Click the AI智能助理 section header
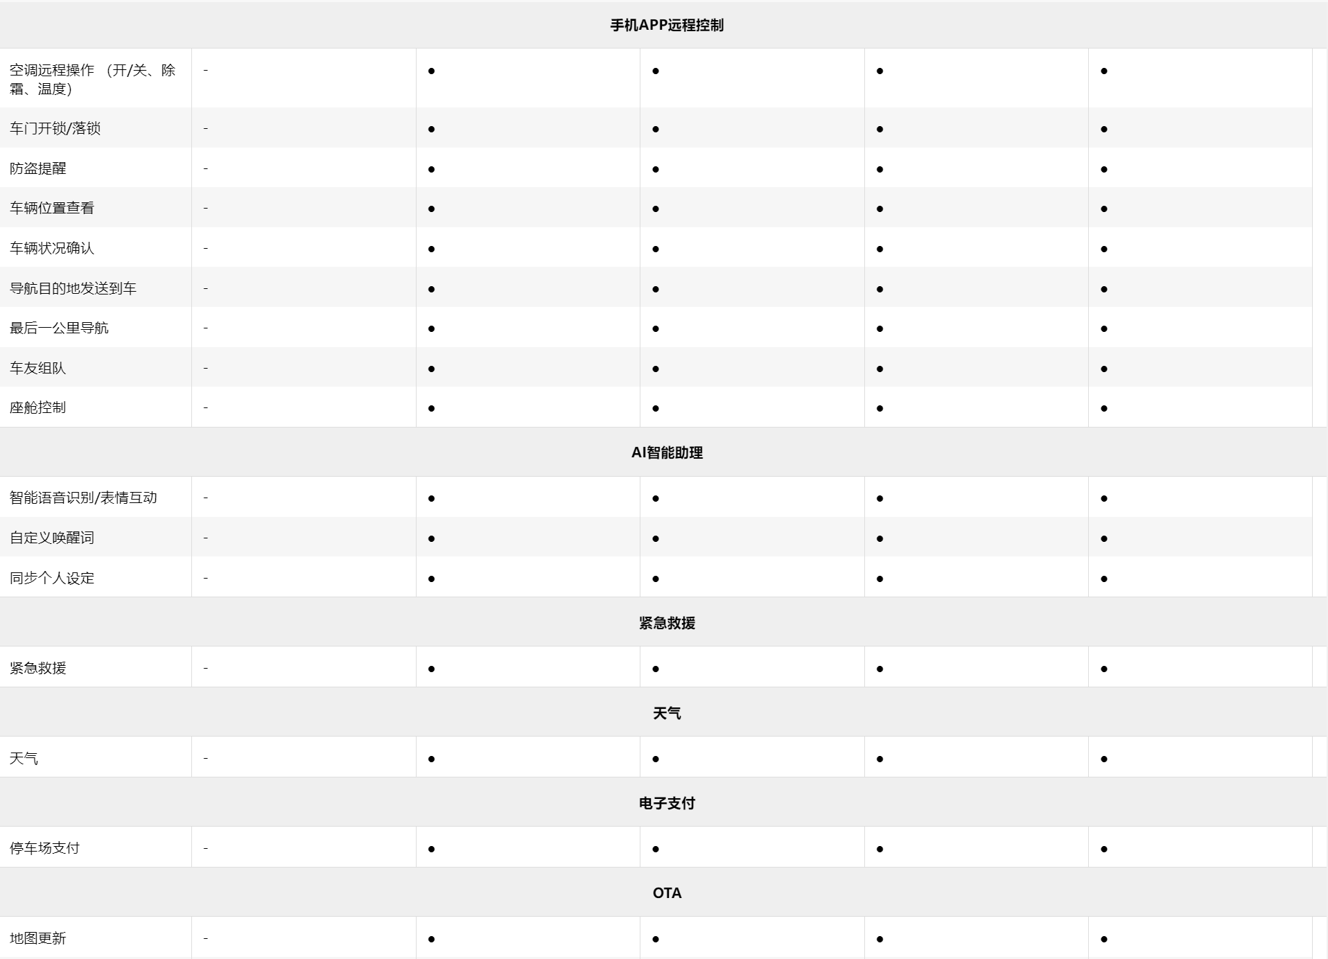The height and width of the screenshot is (959, 1328). pyautogui.click(x=666, y=452)
